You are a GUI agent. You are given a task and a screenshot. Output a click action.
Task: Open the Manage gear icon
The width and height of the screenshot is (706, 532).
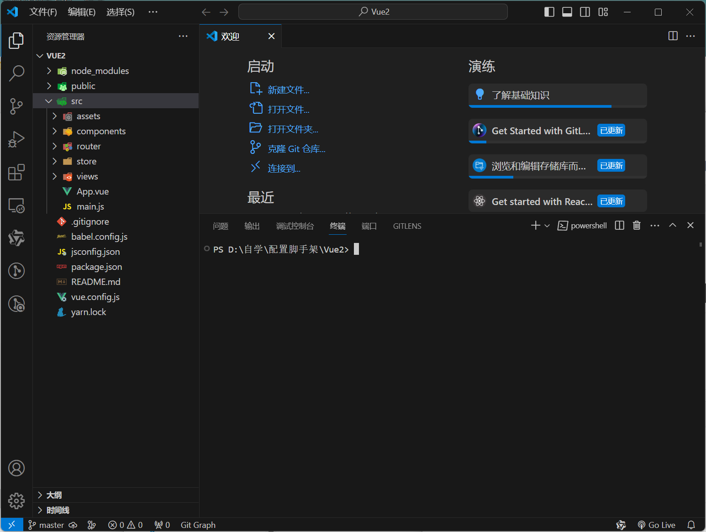click(16, 501)
